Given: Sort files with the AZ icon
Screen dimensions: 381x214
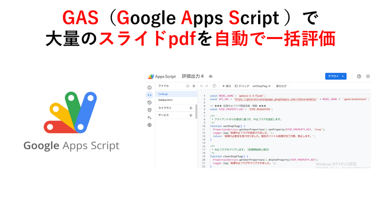Looking at the screenshot, I should point(188,86).
